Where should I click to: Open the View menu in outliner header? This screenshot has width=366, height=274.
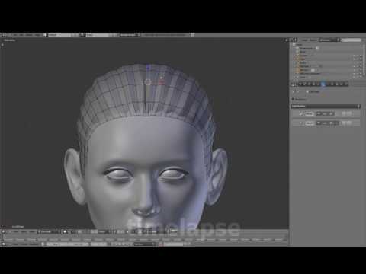pyautogui.click(x=304, y=40)
